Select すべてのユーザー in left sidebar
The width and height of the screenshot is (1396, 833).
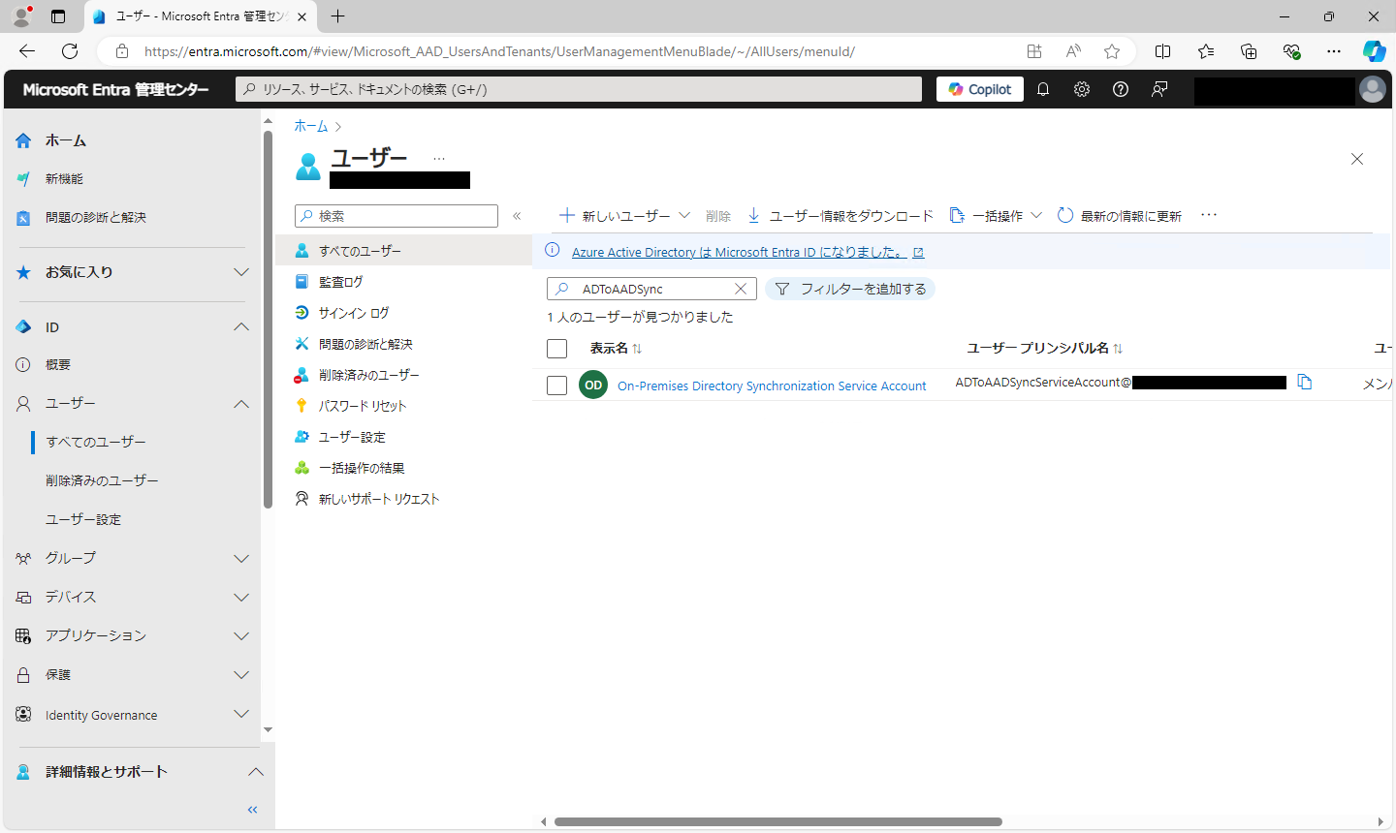(96, 442)
